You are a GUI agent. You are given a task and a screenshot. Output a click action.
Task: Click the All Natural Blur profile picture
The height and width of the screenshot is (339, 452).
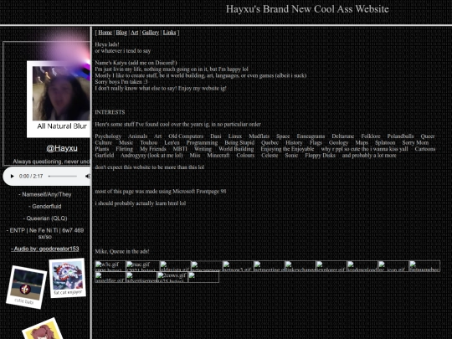[59, 99]
